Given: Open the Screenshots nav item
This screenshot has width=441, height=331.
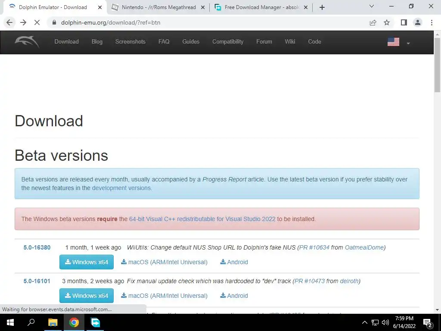Looking at the screenshot, I should [x=130, y=42].
